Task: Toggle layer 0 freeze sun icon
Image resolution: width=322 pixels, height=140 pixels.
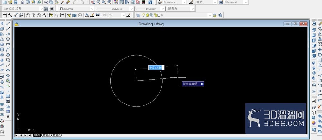Action: pyautogui.click(x=147, y=15)
